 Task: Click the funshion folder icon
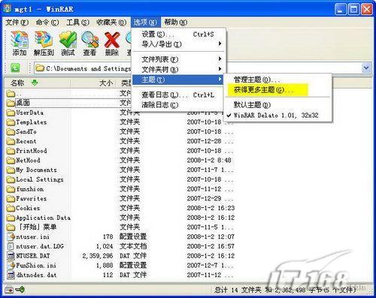click(11, 189)
